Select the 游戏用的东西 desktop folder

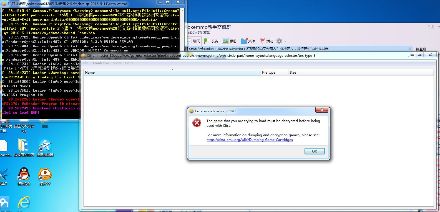coord(24,148)
